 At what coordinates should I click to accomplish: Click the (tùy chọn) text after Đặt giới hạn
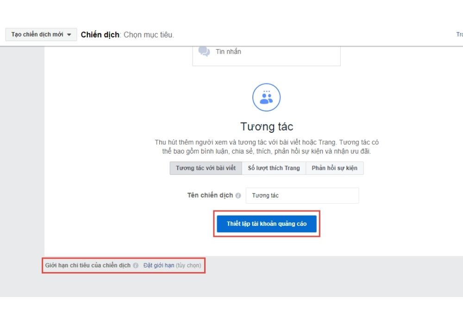click(x=188, y=266)
